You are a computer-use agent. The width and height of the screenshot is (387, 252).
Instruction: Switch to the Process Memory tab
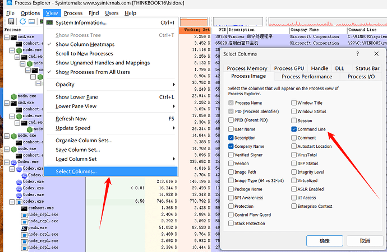click(x=247, y=68)
